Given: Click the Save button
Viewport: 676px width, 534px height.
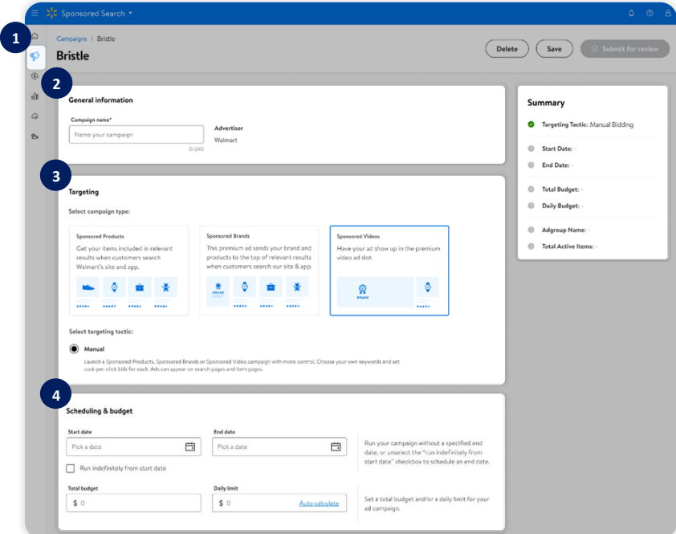Looking at the screenshot, I should (x=554, y=49).
